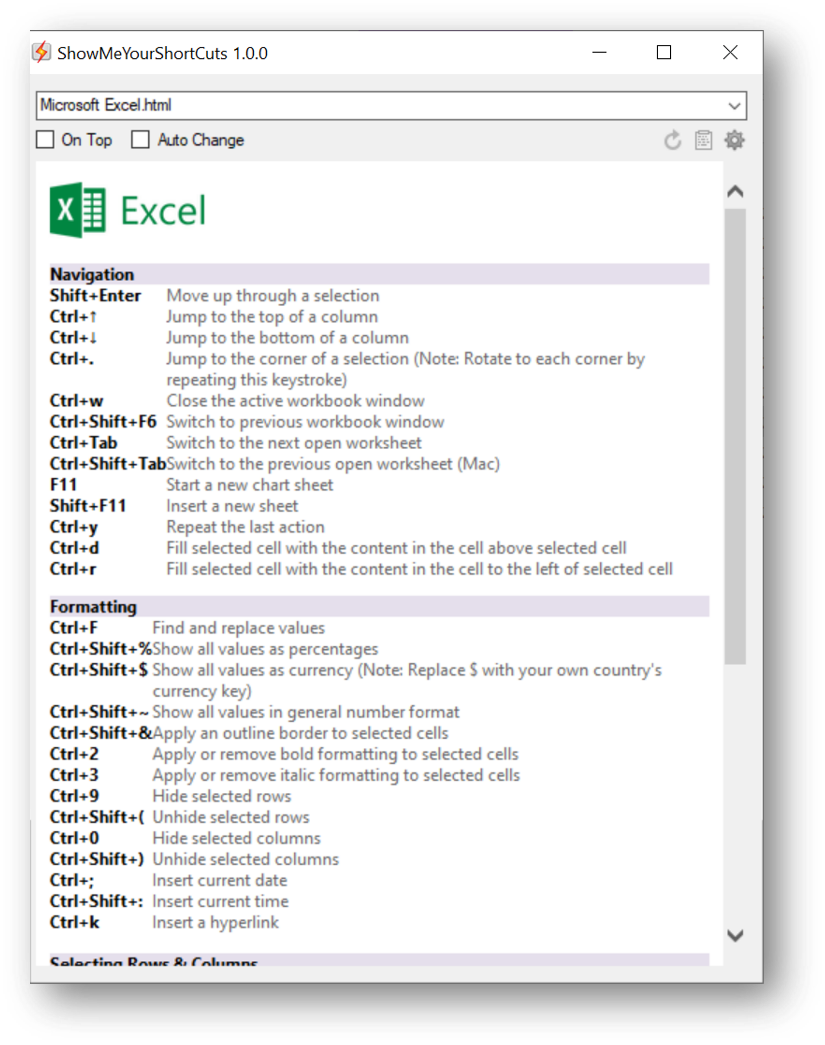Image resolution: width=825 pixels, height=1045 pixels.
Task: Click the Ctrl+y shortcut text
Action: coord(73,527)
